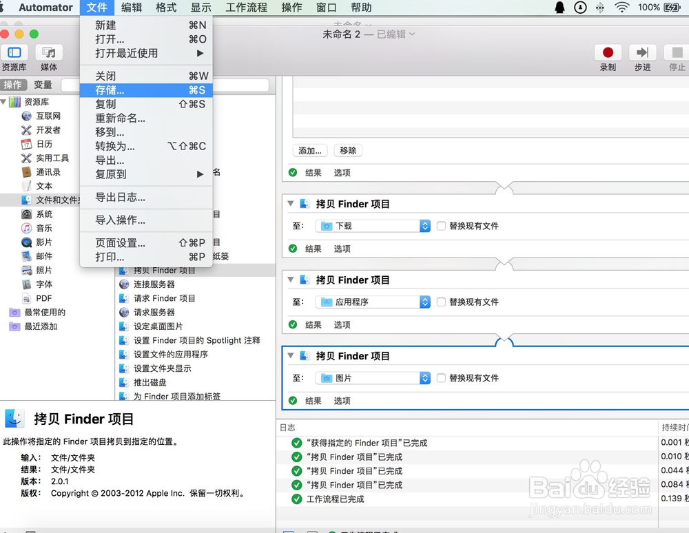
Task: Open the 打开最近使用 submenu
Action: pyautogui.click(x=146, y=53)
